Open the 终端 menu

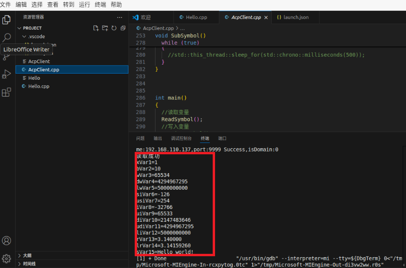pos(101,5)
